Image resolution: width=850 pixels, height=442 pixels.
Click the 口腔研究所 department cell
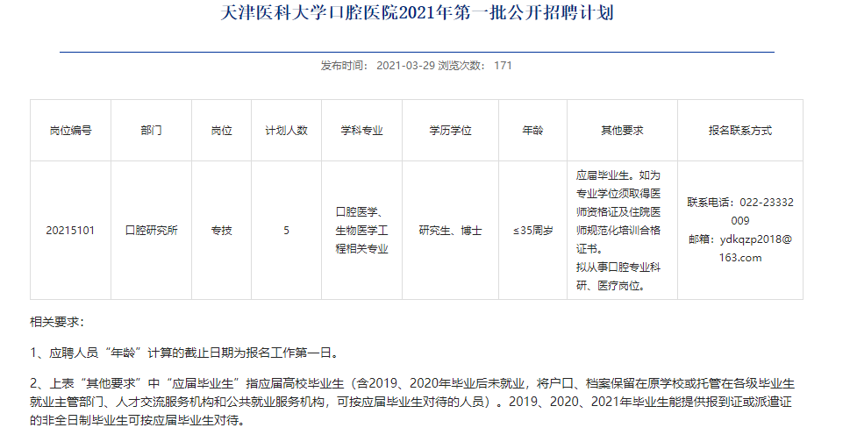coord(151,231)
